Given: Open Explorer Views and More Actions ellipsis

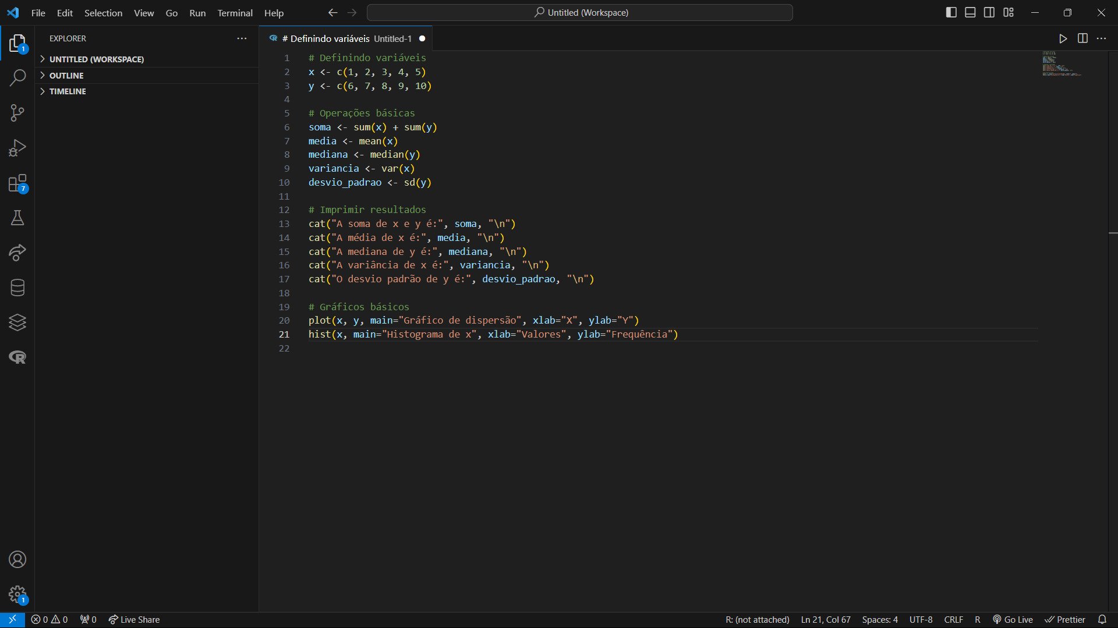Looking at the screenshot, I should 242,38.
